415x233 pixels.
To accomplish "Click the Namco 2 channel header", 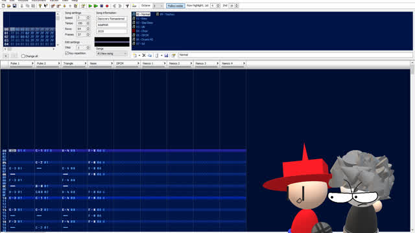I will [x=180, y=64].
